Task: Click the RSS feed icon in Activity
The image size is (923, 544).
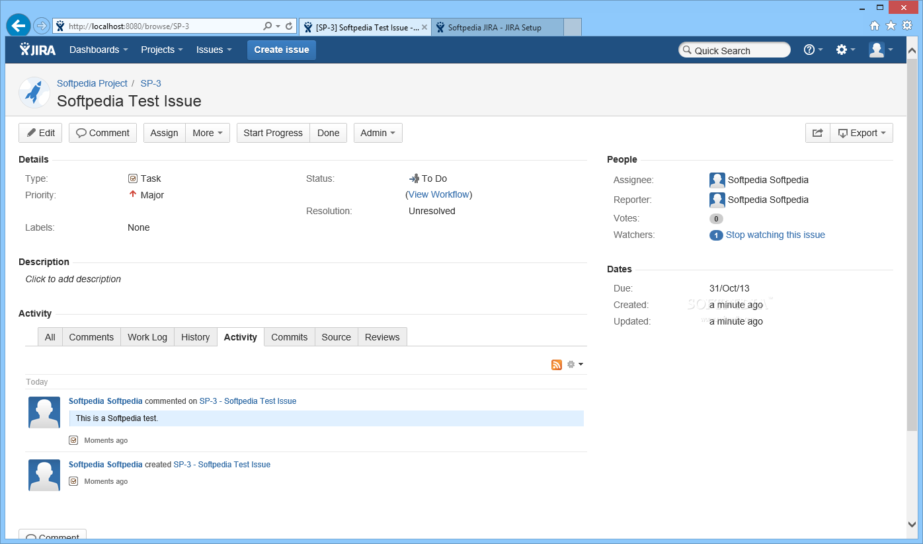Action: (x=557, y=365)
